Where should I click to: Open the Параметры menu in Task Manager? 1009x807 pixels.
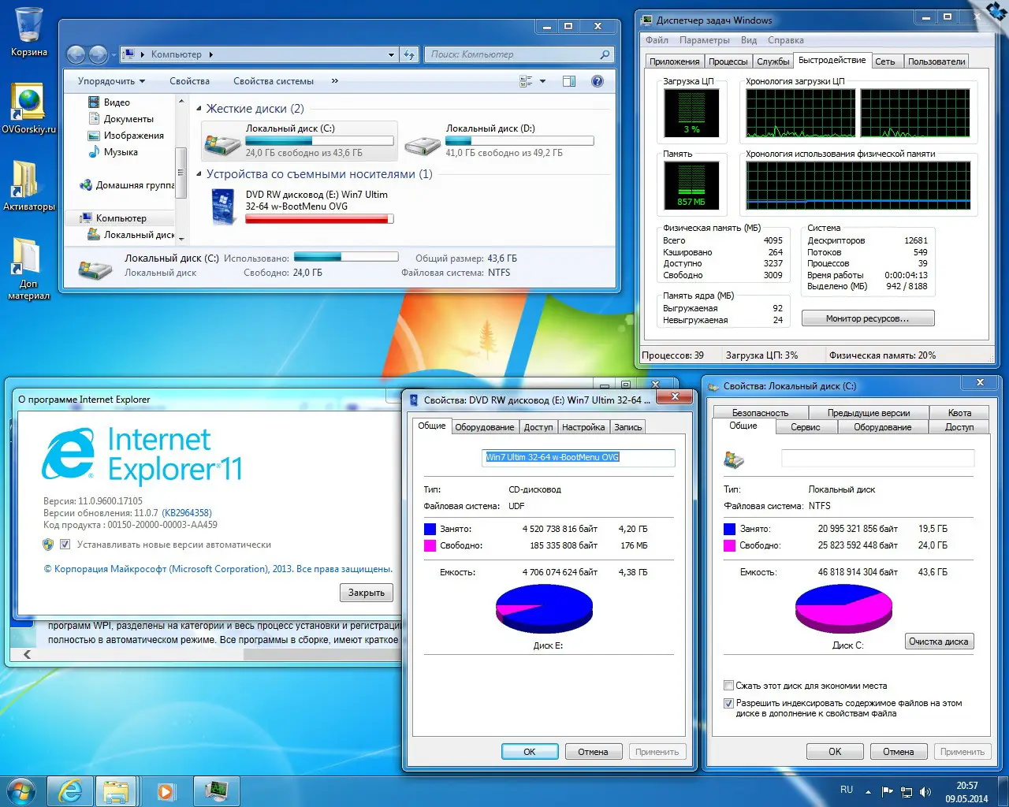pyautogui.click(x=705, y=40)
